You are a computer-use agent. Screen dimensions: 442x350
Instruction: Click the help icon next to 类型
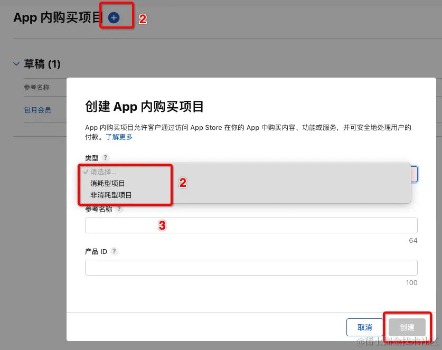click(x=106, y=157)
